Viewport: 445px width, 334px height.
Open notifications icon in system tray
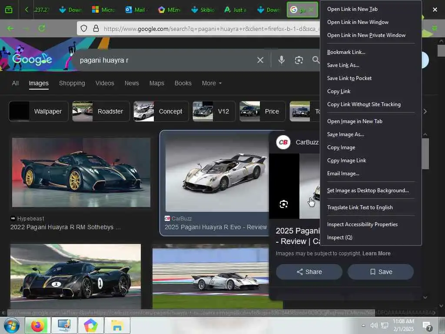[x=427, y=326]
